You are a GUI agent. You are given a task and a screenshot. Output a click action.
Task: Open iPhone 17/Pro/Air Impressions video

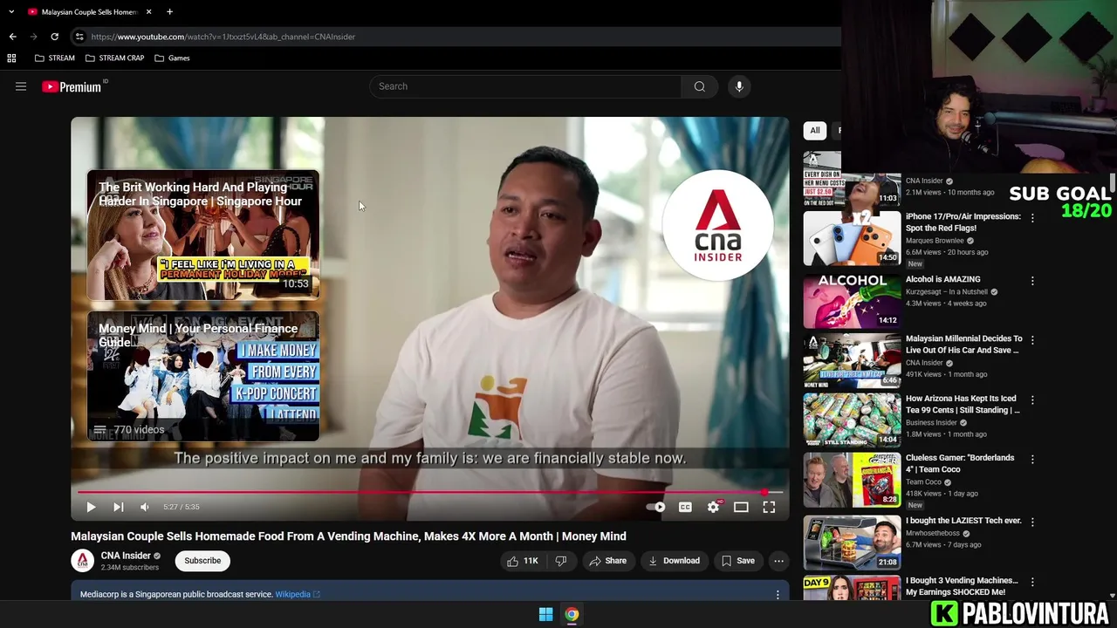click(x=963, y=222)
